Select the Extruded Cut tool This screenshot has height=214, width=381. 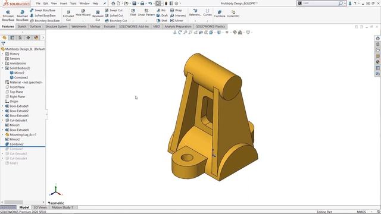(x=68, y=16)
